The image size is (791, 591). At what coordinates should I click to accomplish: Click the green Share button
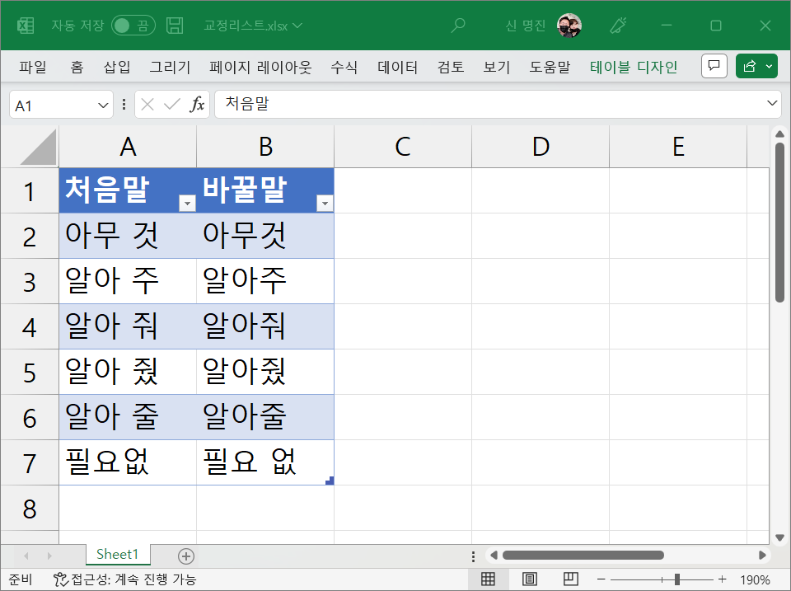756,66
